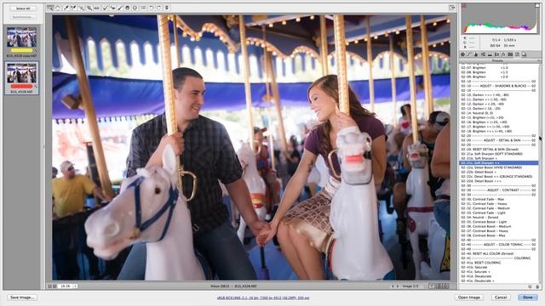This screenshot has height=306, width=545.
Task: Toggle shadow clipping warning on histogram
Action: 463,6
